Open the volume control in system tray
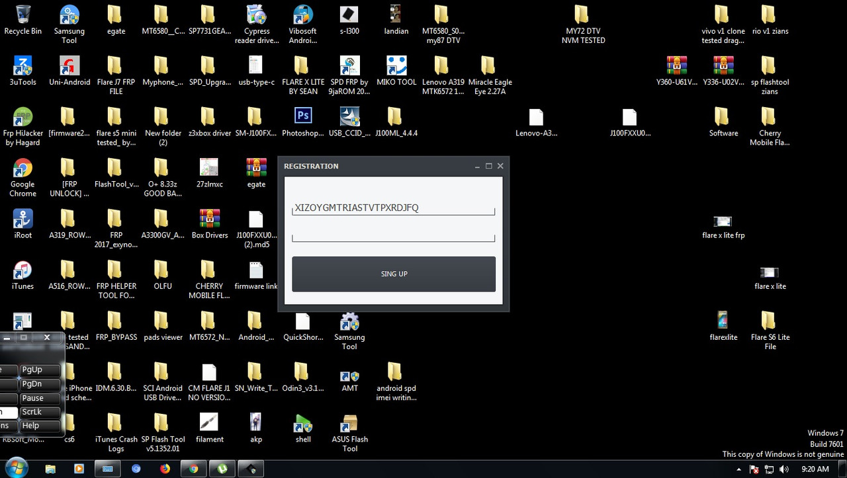The height and width of the screenshot is (478, 847). (x=784, y=469)
